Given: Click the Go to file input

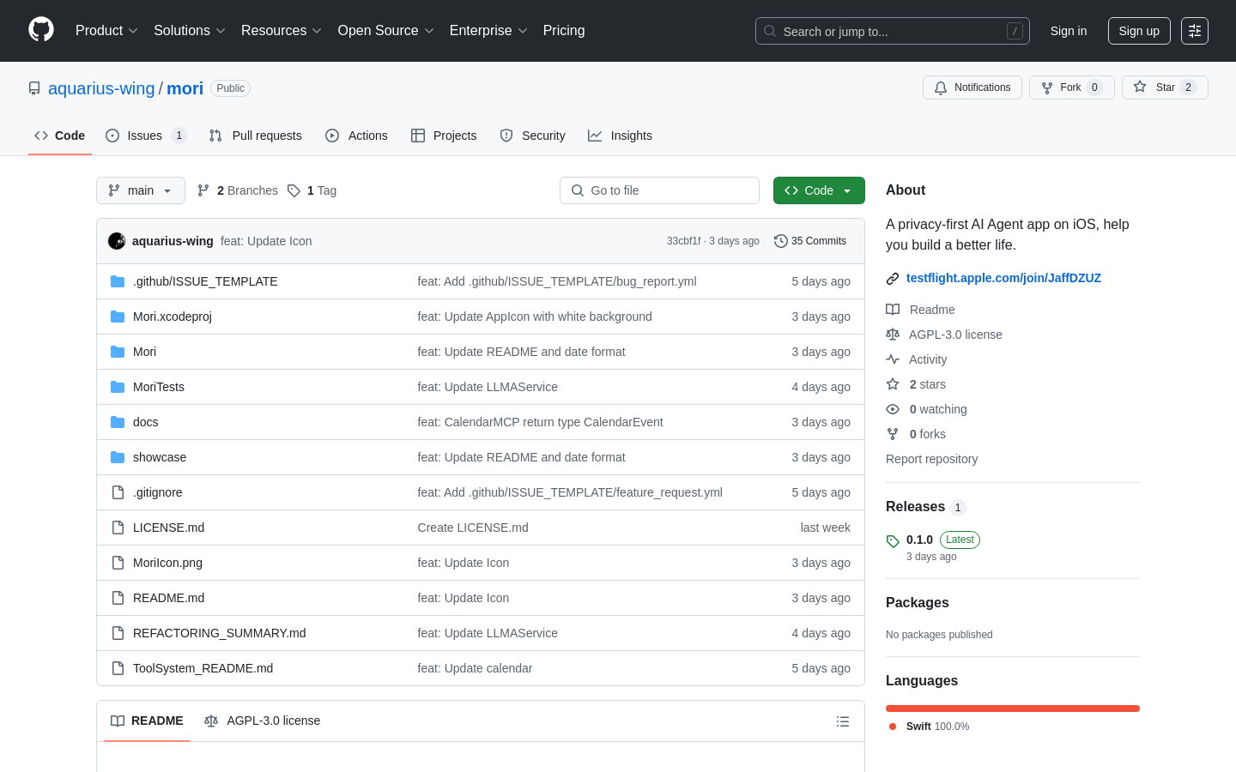Looking at the screenshot, I should pos(659,190).
